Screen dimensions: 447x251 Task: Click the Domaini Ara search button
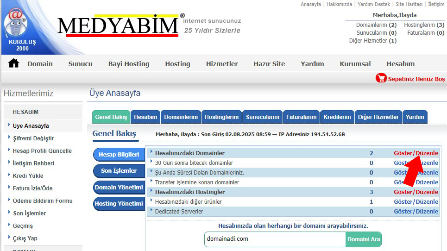(364, 239)
